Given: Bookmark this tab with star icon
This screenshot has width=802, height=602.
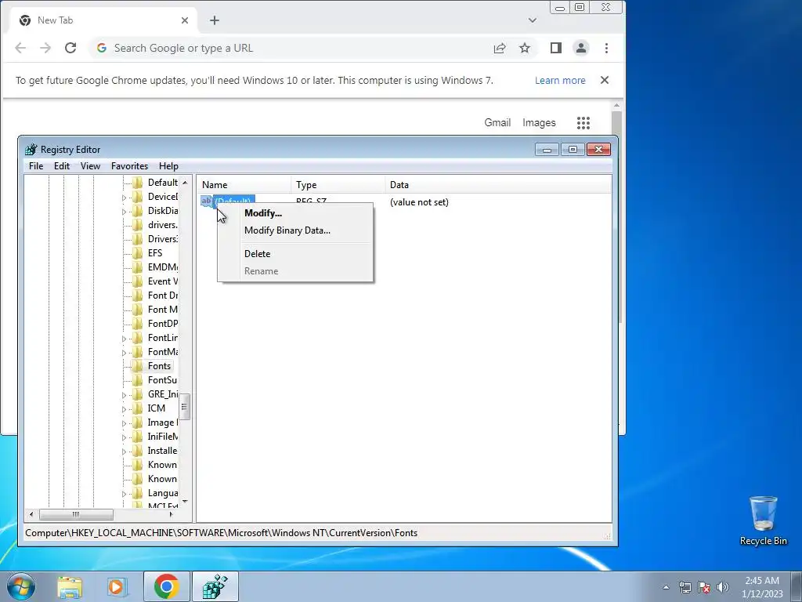Looking at the screenshot, I should point(525,48).
